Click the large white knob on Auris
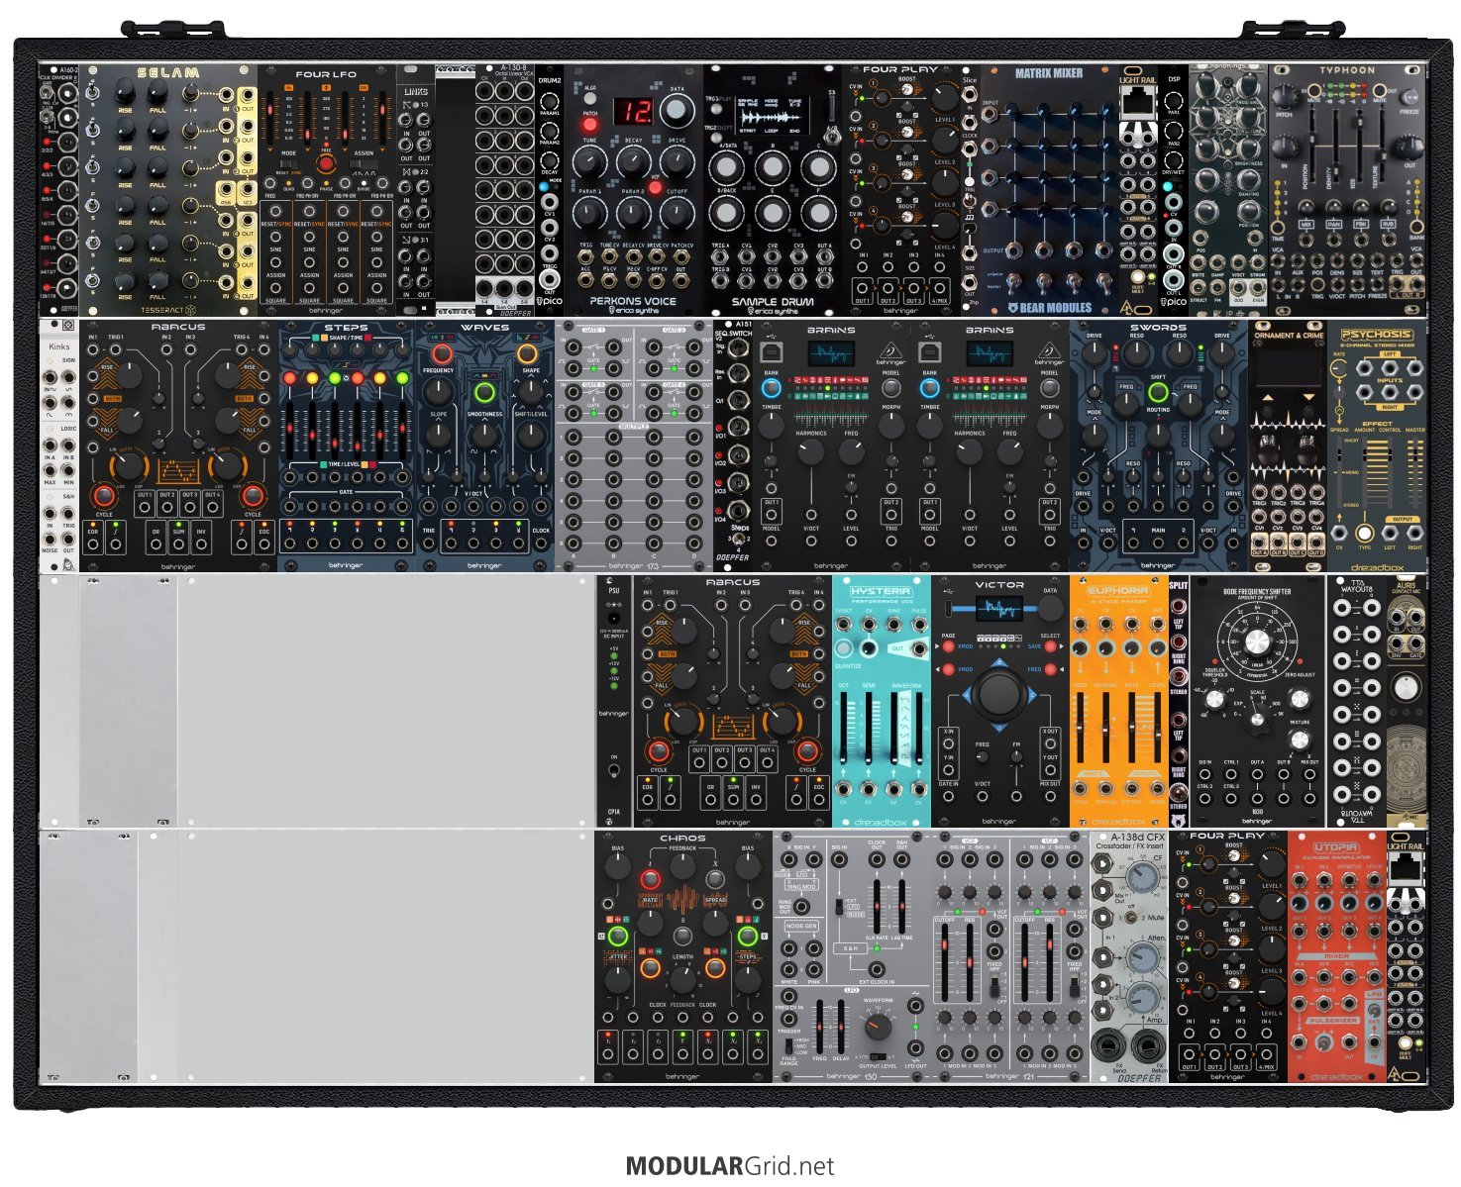The image size is (1461, 1187). click(1405, 686)
